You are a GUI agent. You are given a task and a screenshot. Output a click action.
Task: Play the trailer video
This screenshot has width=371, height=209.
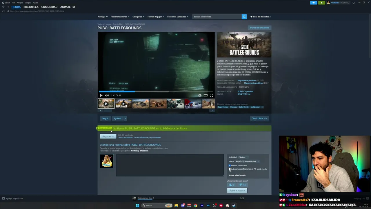click(101, 95)
